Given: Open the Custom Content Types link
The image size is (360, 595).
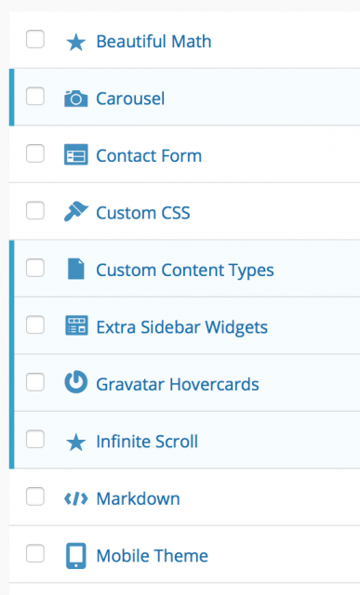Looking at the screenshot, I should tap(185, 271).
